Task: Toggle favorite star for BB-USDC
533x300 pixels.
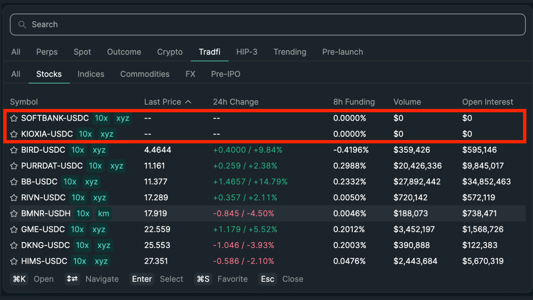Action: [14, 182]
